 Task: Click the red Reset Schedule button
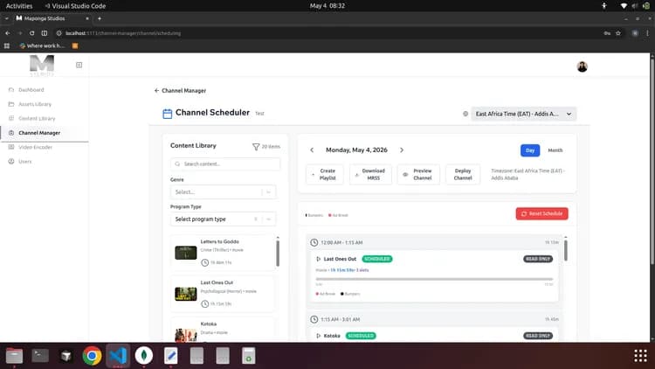pos(541,213)
